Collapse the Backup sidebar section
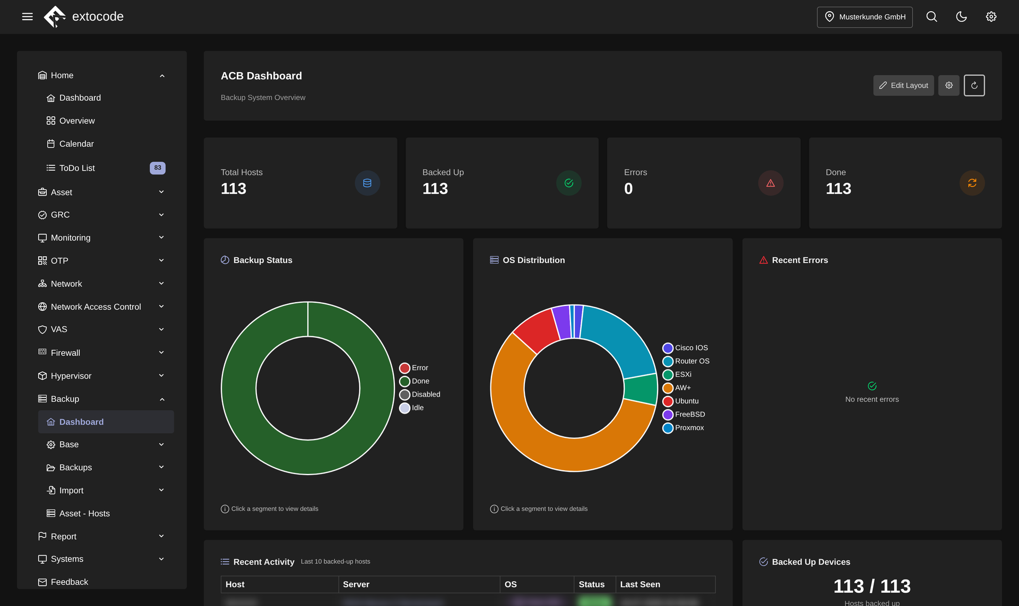The image size is (1019, 606). tap(101, 399)
